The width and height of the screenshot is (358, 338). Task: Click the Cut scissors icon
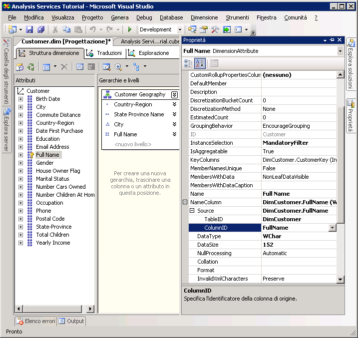(55, 30)
